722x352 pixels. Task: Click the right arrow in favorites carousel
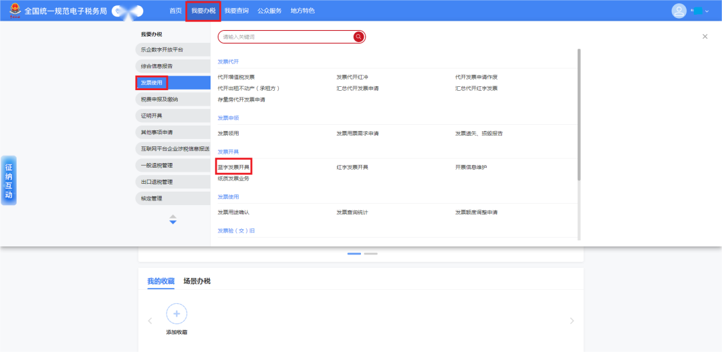(572, 321)
